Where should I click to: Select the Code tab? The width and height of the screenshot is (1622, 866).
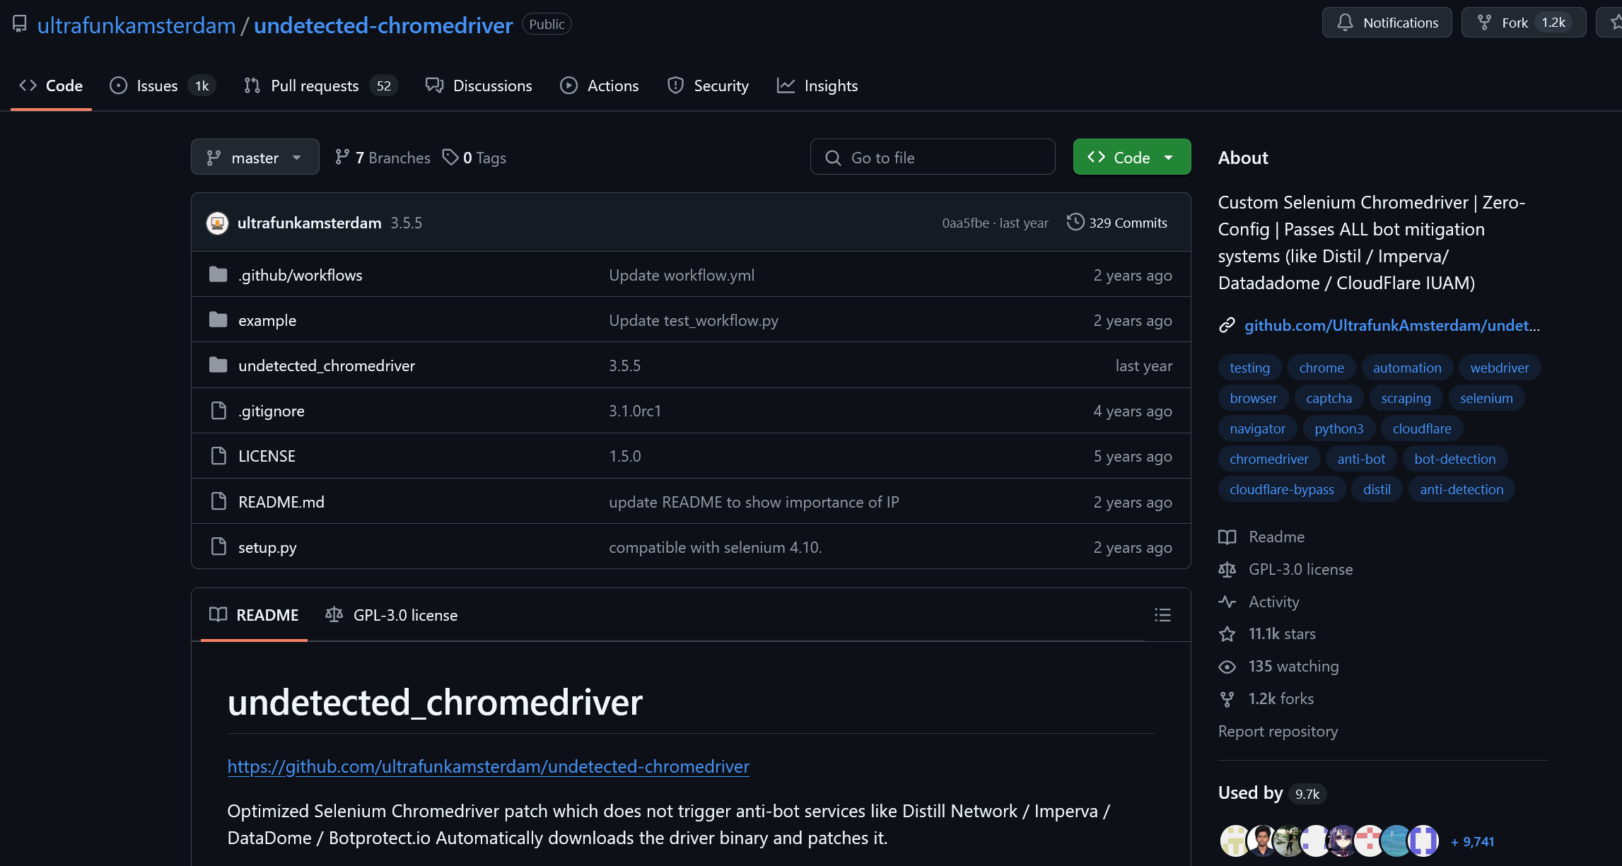pos(51,86)
